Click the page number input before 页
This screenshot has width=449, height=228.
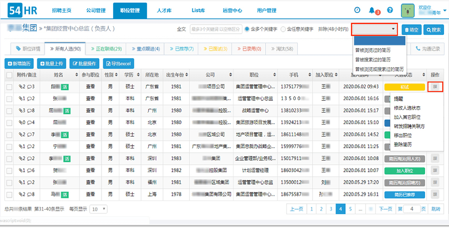coord(412,209)
